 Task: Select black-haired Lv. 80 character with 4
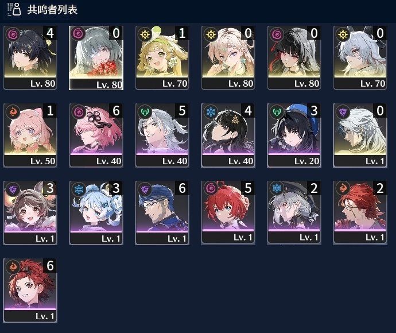tap(30, 57)
